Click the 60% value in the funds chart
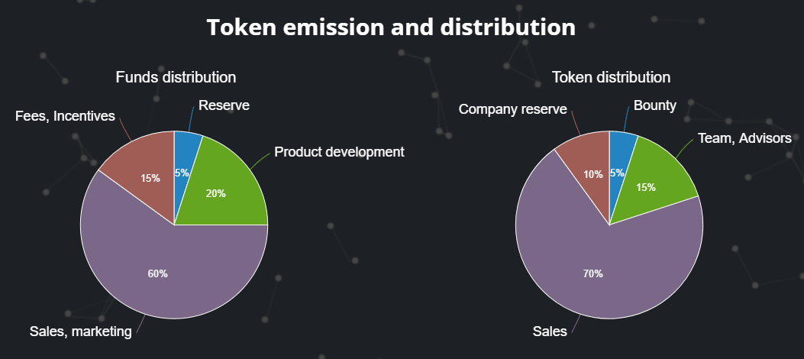This screenshot has height=359, width=804. (x=157, y=274)
